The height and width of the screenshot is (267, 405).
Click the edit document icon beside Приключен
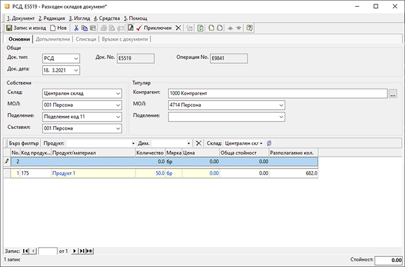pyautogui.click(x=130, y=28)
